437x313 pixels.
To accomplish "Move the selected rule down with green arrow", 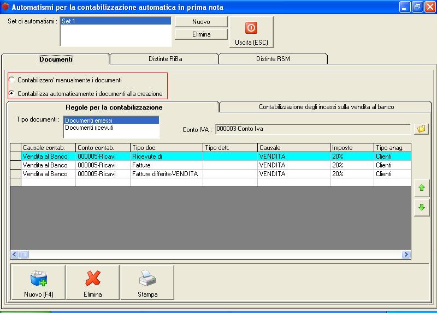I will point(422,207).
